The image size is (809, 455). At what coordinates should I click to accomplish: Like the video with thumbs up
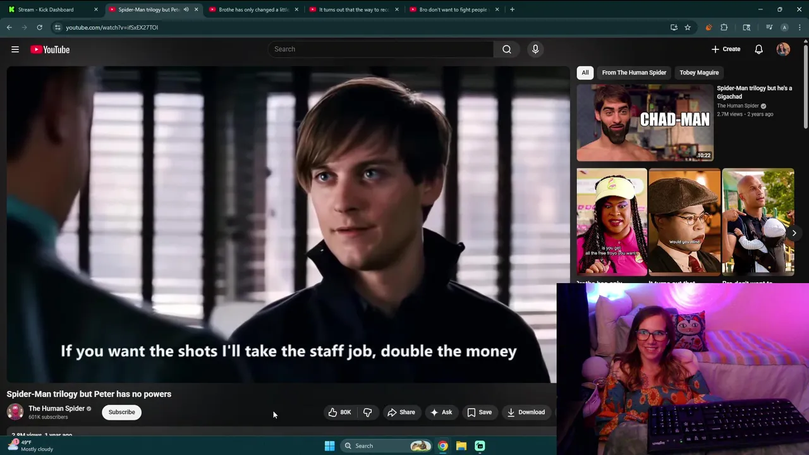coord(340,412)
